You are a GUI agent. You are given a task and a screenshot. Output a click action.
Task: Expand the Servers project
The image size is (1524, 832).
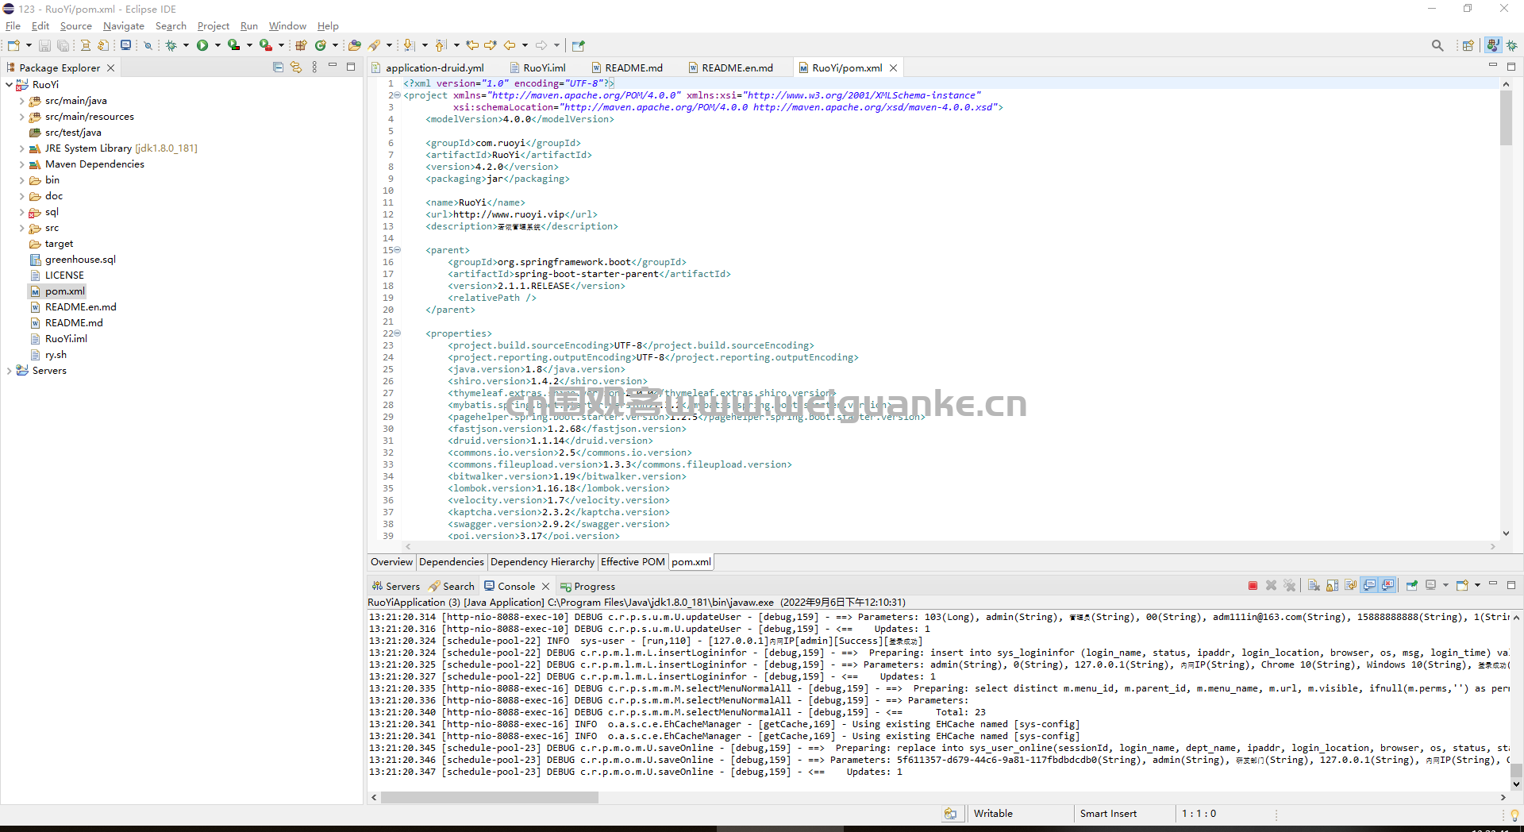point(9,371)
